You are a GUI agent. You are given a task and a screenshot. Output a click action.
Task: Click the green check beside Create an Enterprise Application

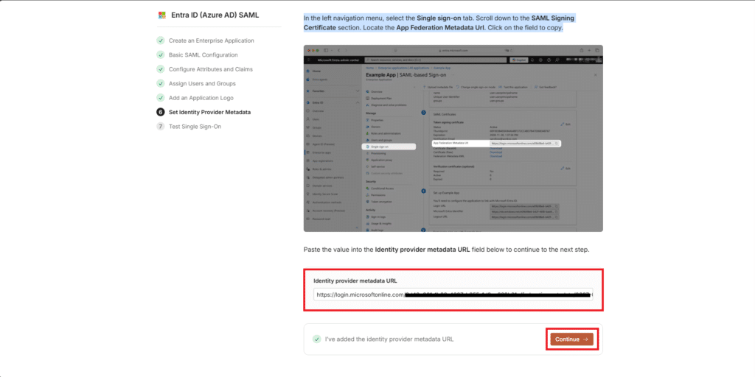click(x=161, y=41)
